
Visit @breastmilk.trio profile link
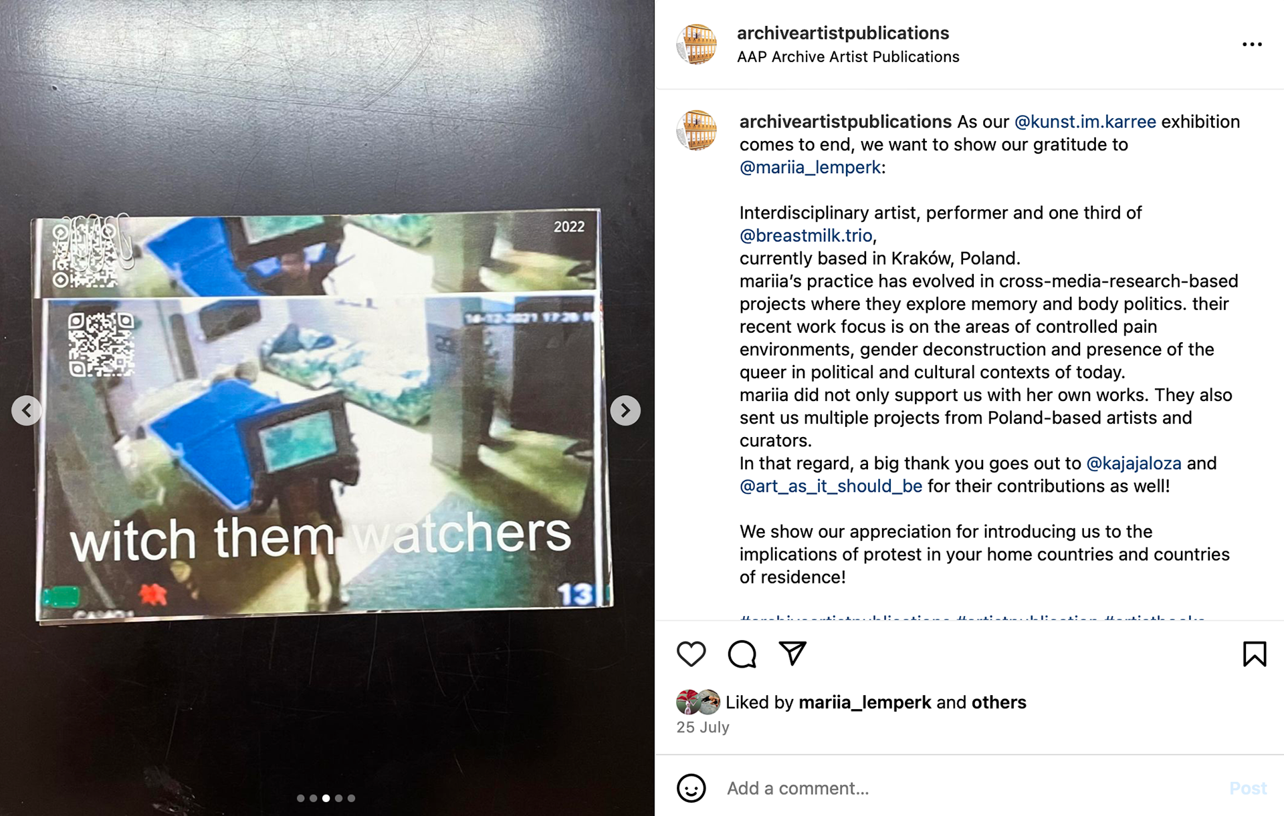[x=806, y=235]
